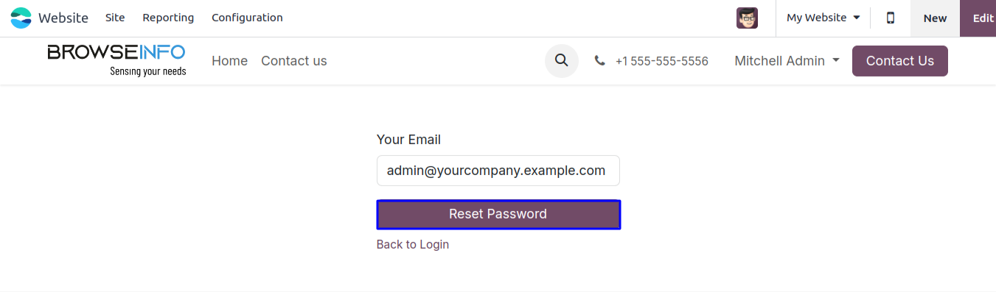Toggle the mobile preview phone icon

891,18
